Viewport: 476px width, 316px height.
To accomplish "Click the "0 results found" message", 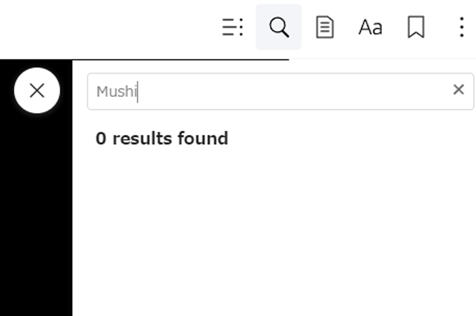I will [x=162, y=138].
